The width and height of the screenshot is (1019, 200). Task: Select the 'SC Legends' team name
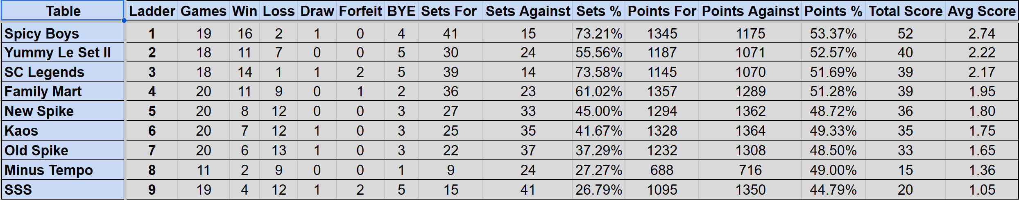[x=63, y=73]
